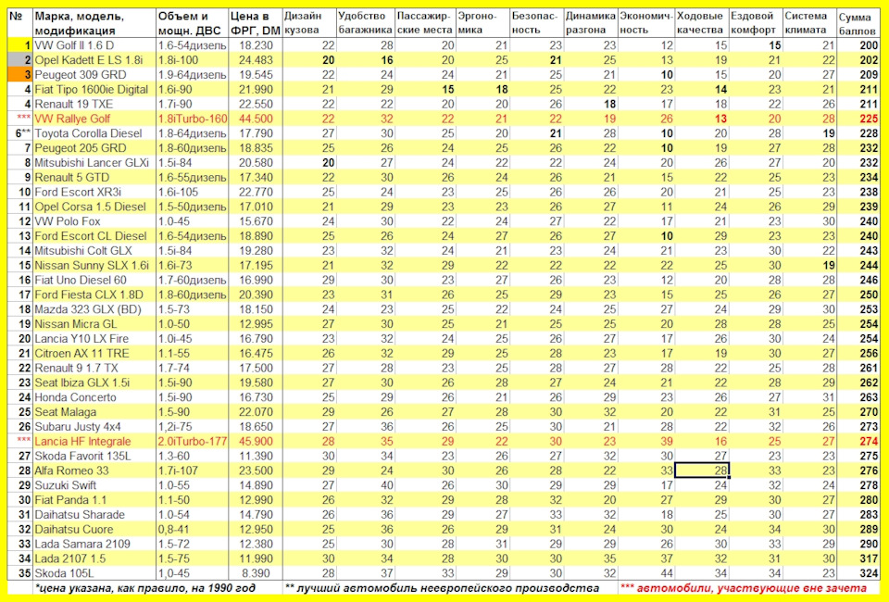Select the red 'VW Rallye Golf' cell
Viewport: 889px width, 602px height.
pos(94,119)
